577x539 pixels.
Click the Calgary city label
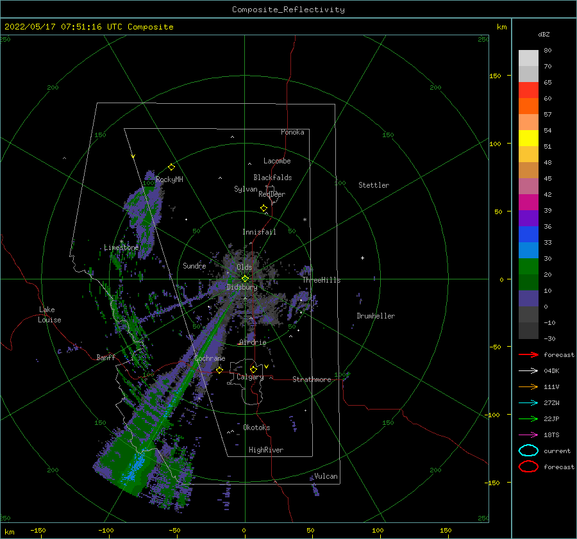coord(250,377)
